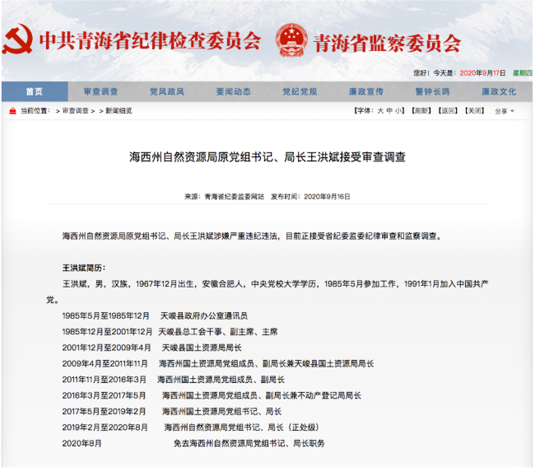Expand the 分享 share dropdown
The width and height of the screenshot is (536, 468).
coord(504,111)
